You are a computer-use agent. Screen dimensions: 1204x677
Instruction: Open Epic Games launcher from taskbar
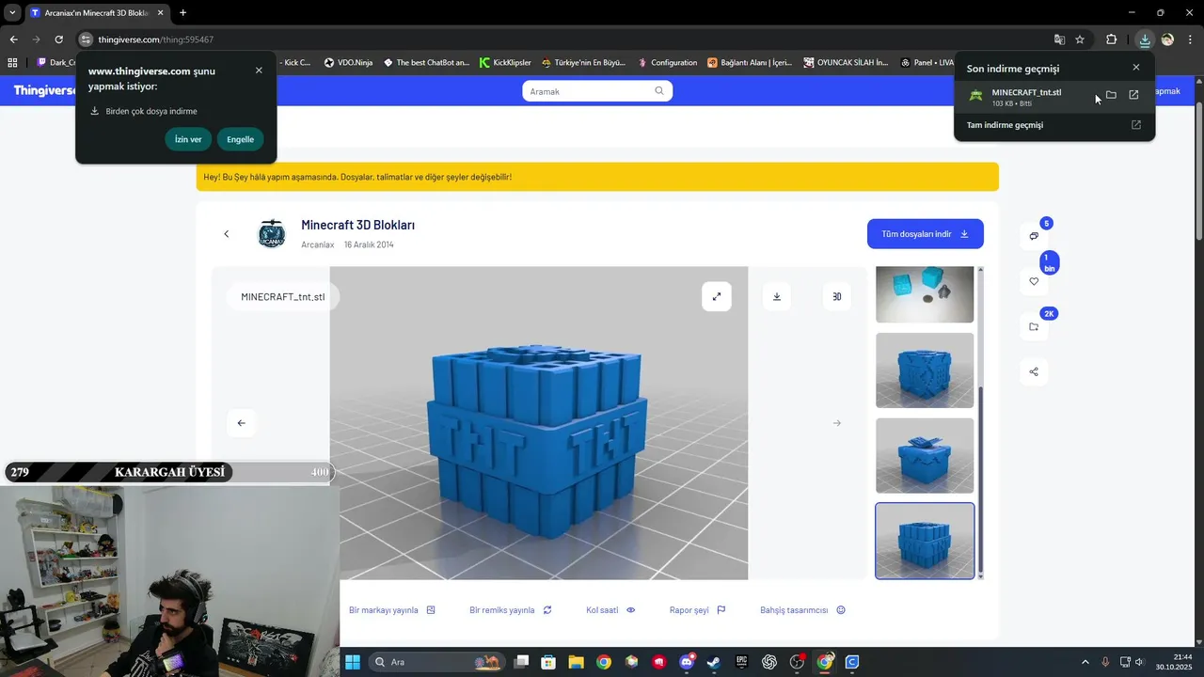[741, 662]
